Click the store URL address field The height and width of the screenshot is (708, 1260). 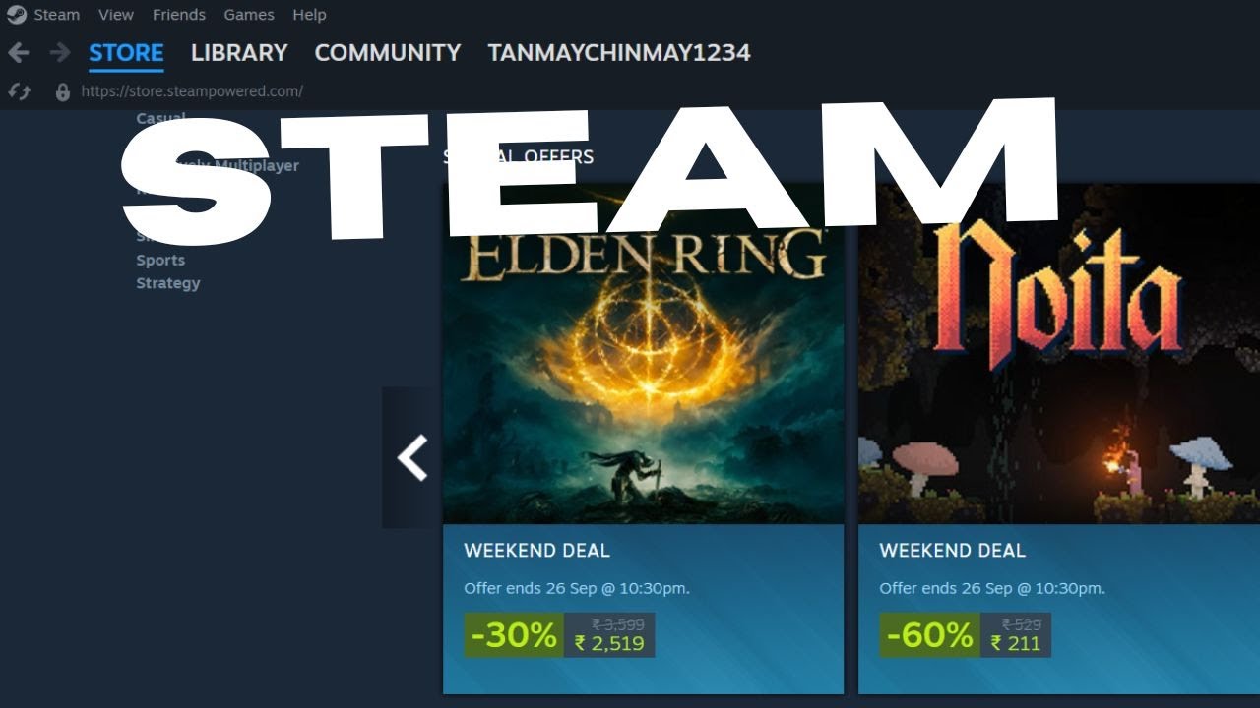[x=192, y=91]
